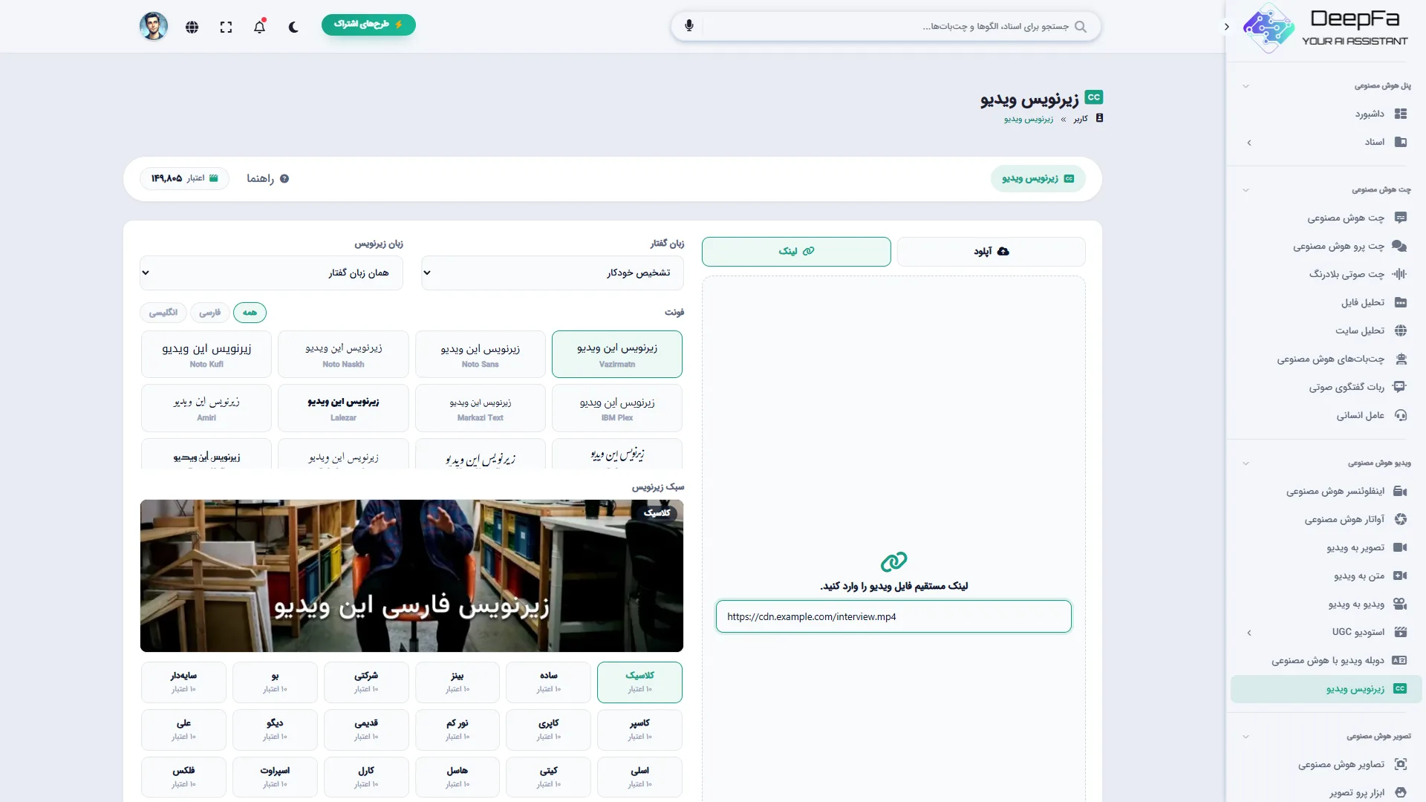1426x802 pixels.
Task: Click the DeepFa logo
Action: point(1326,27)
